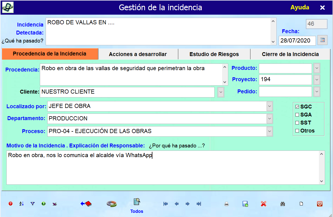Open the Departamento dropdown
Viewport: 333px width, 217px height.
coord(269,119)
